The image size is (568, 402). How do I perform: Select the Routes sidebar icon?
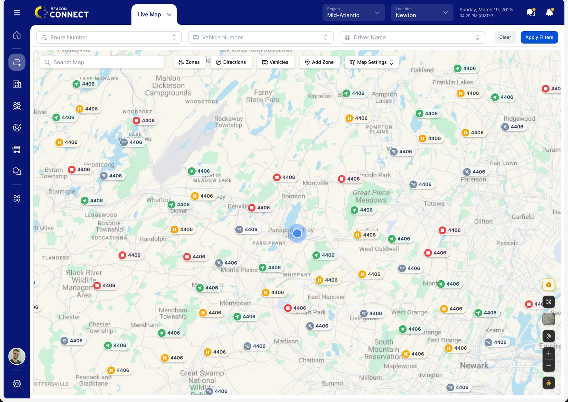17,62
